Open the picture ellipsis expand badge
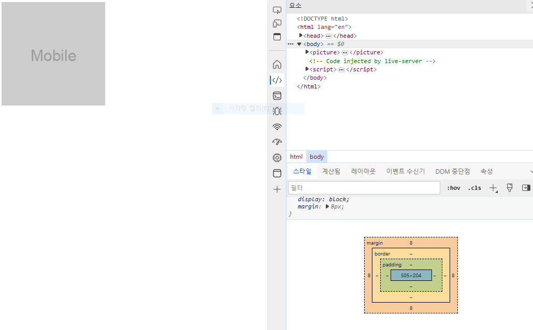The height and width of the screenshot is (330, 533). click(344, 53)
